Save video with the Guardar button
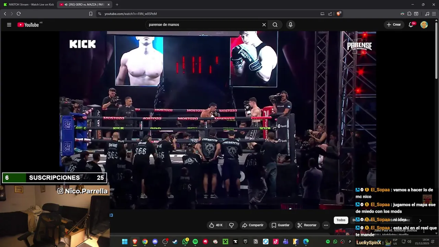 tap(281, 225)
